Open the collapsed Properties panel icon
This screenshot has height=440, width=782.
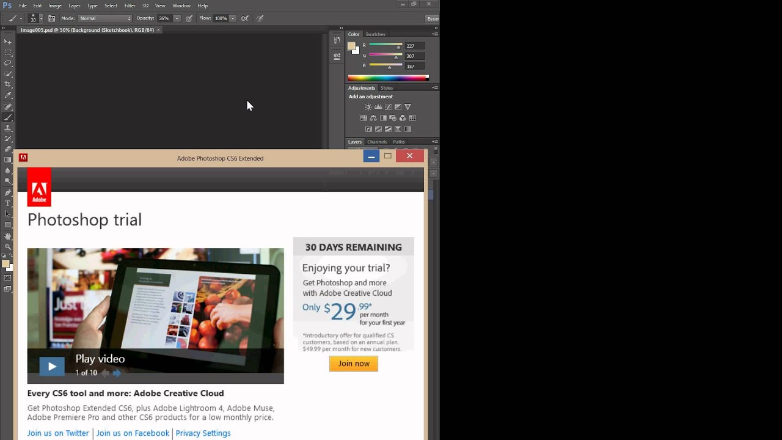[x=337, y=56]
